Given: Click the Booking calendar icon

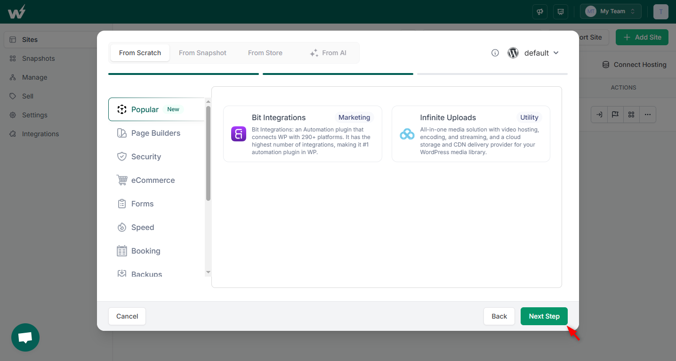Looking at the screenshot, I should click(x=122, y=251).
